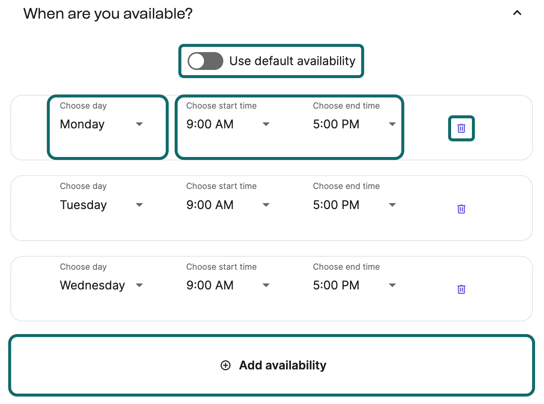This screenshot has height=404, width=544.
Task: Select Wednesday's 9:00 AM start time field
Action: tap(228, 285)
